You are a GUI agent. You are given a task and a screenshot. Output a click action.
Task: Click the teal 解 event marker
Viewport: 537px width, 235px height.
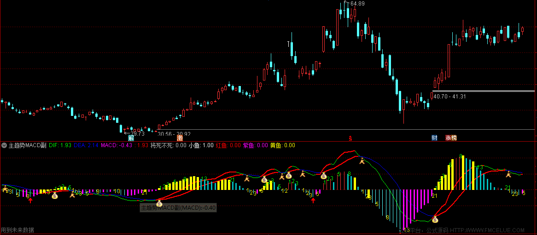pyautogui.click(x=131, y=138)
